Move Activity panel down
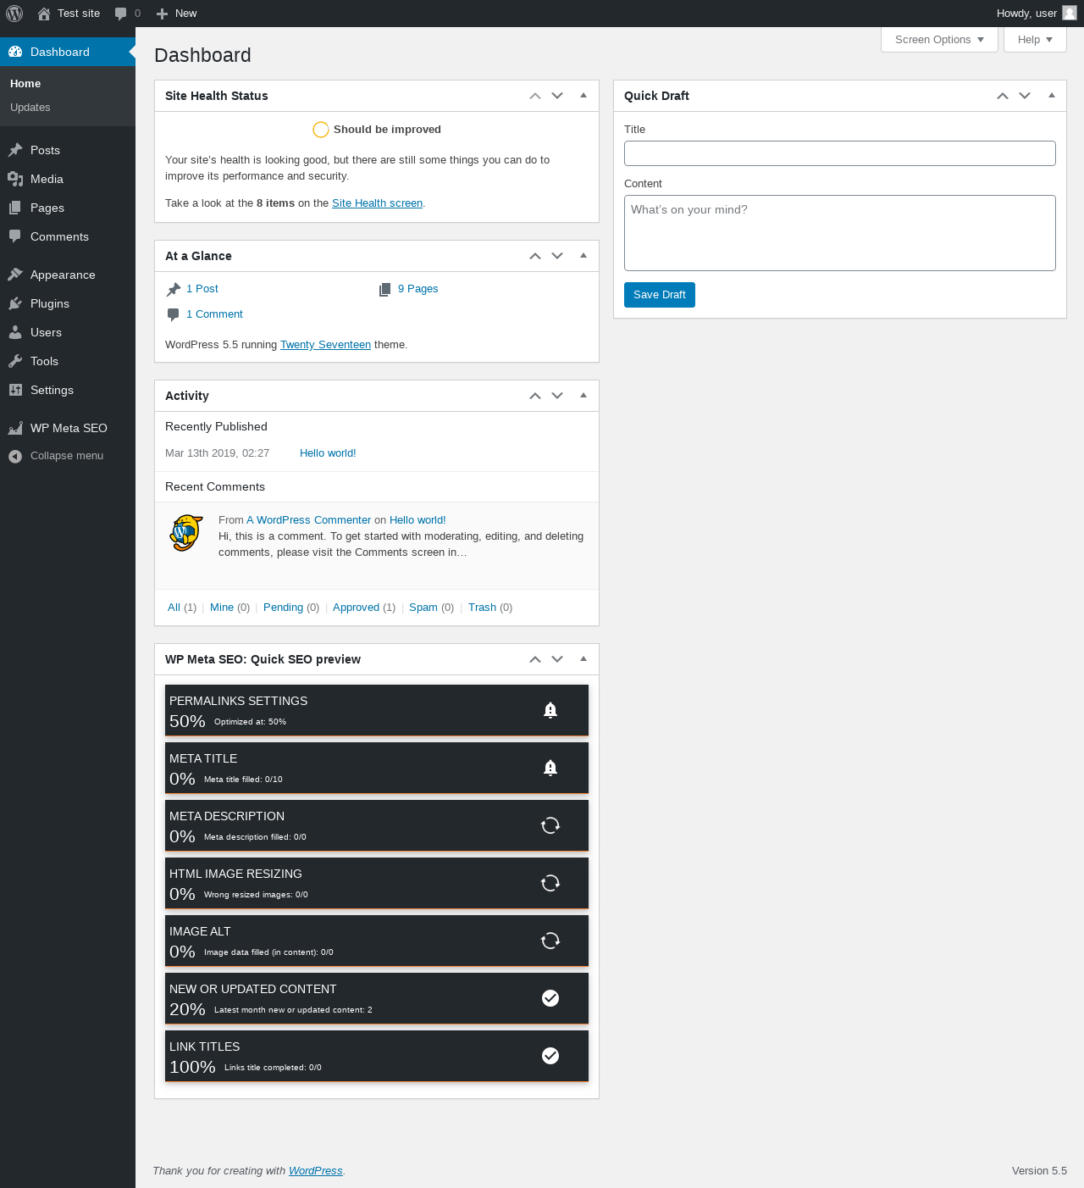This screenshot has width=1084, height=1188. pyautogui.click(x=557, y=396)
